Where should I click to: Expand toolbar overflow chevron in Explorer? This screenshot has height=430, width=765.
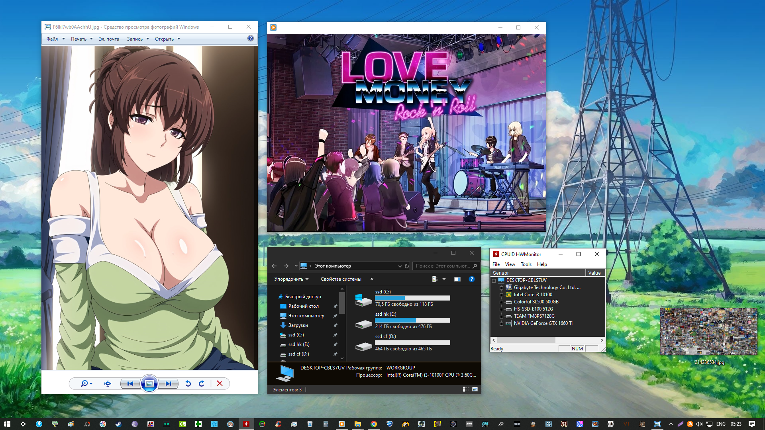click(x=372, y=279)
